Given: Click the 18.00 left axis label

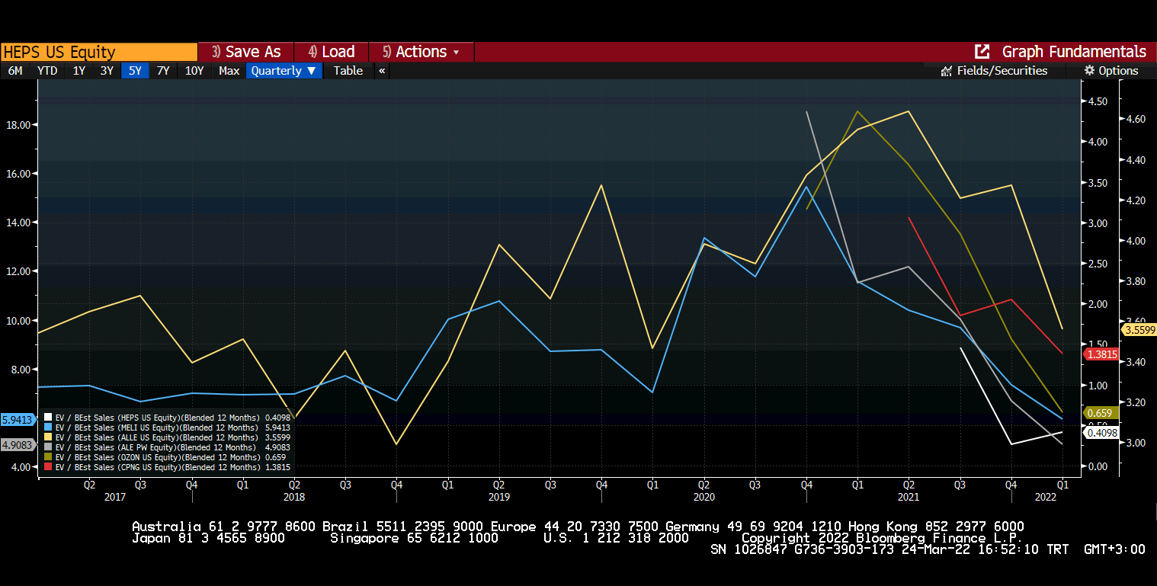Looking at the screenshot, I should (x=19, y=125).
